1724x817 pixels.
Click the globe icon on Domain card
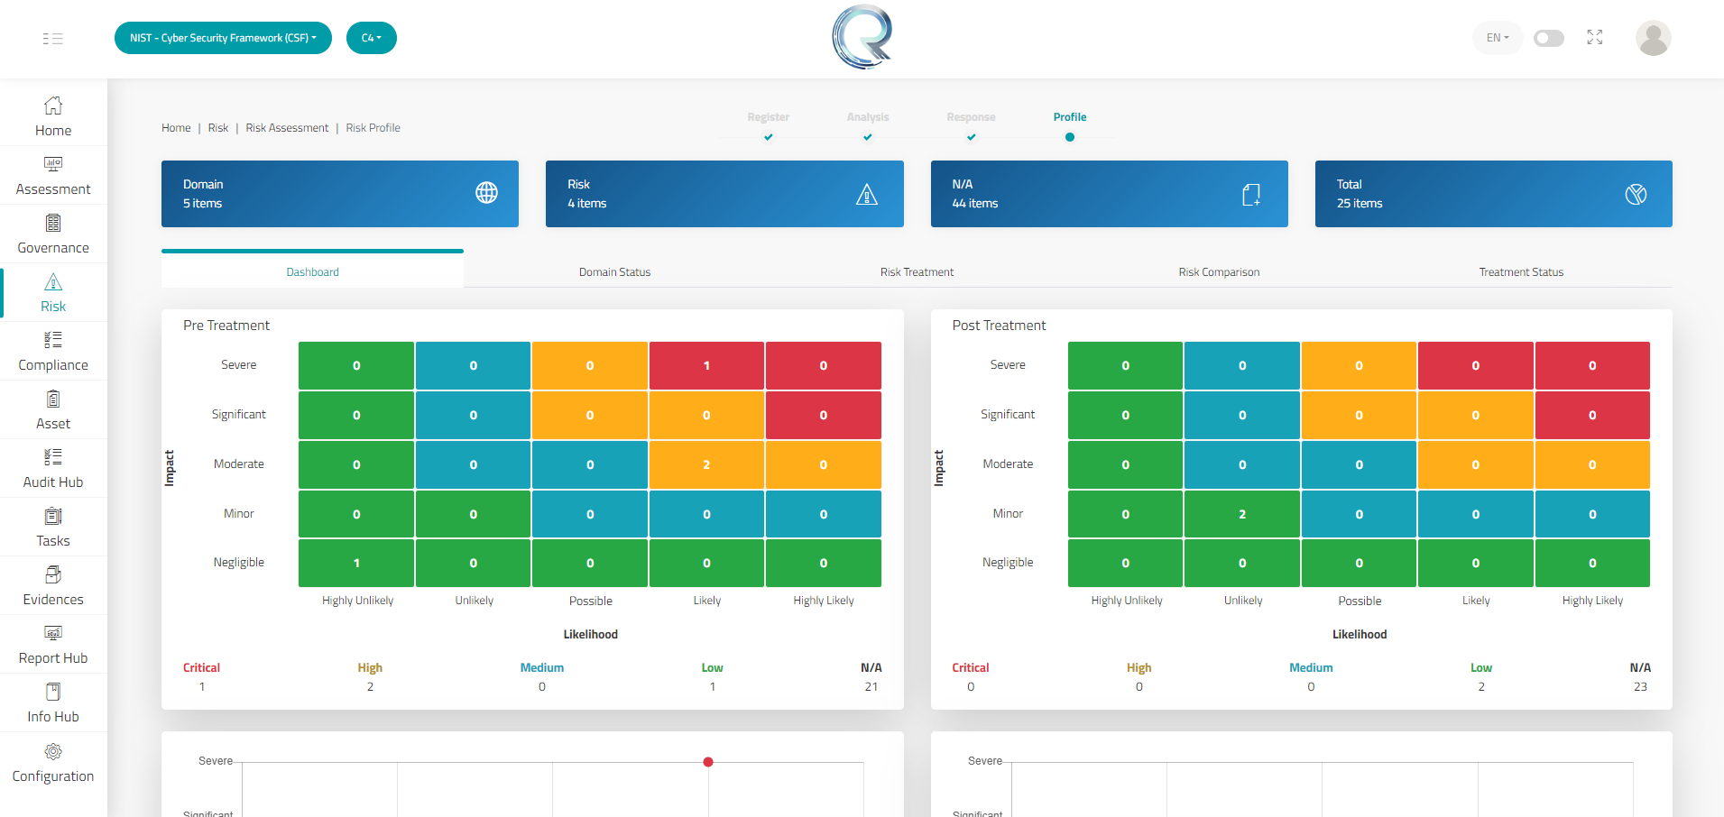tap(486, 192)
